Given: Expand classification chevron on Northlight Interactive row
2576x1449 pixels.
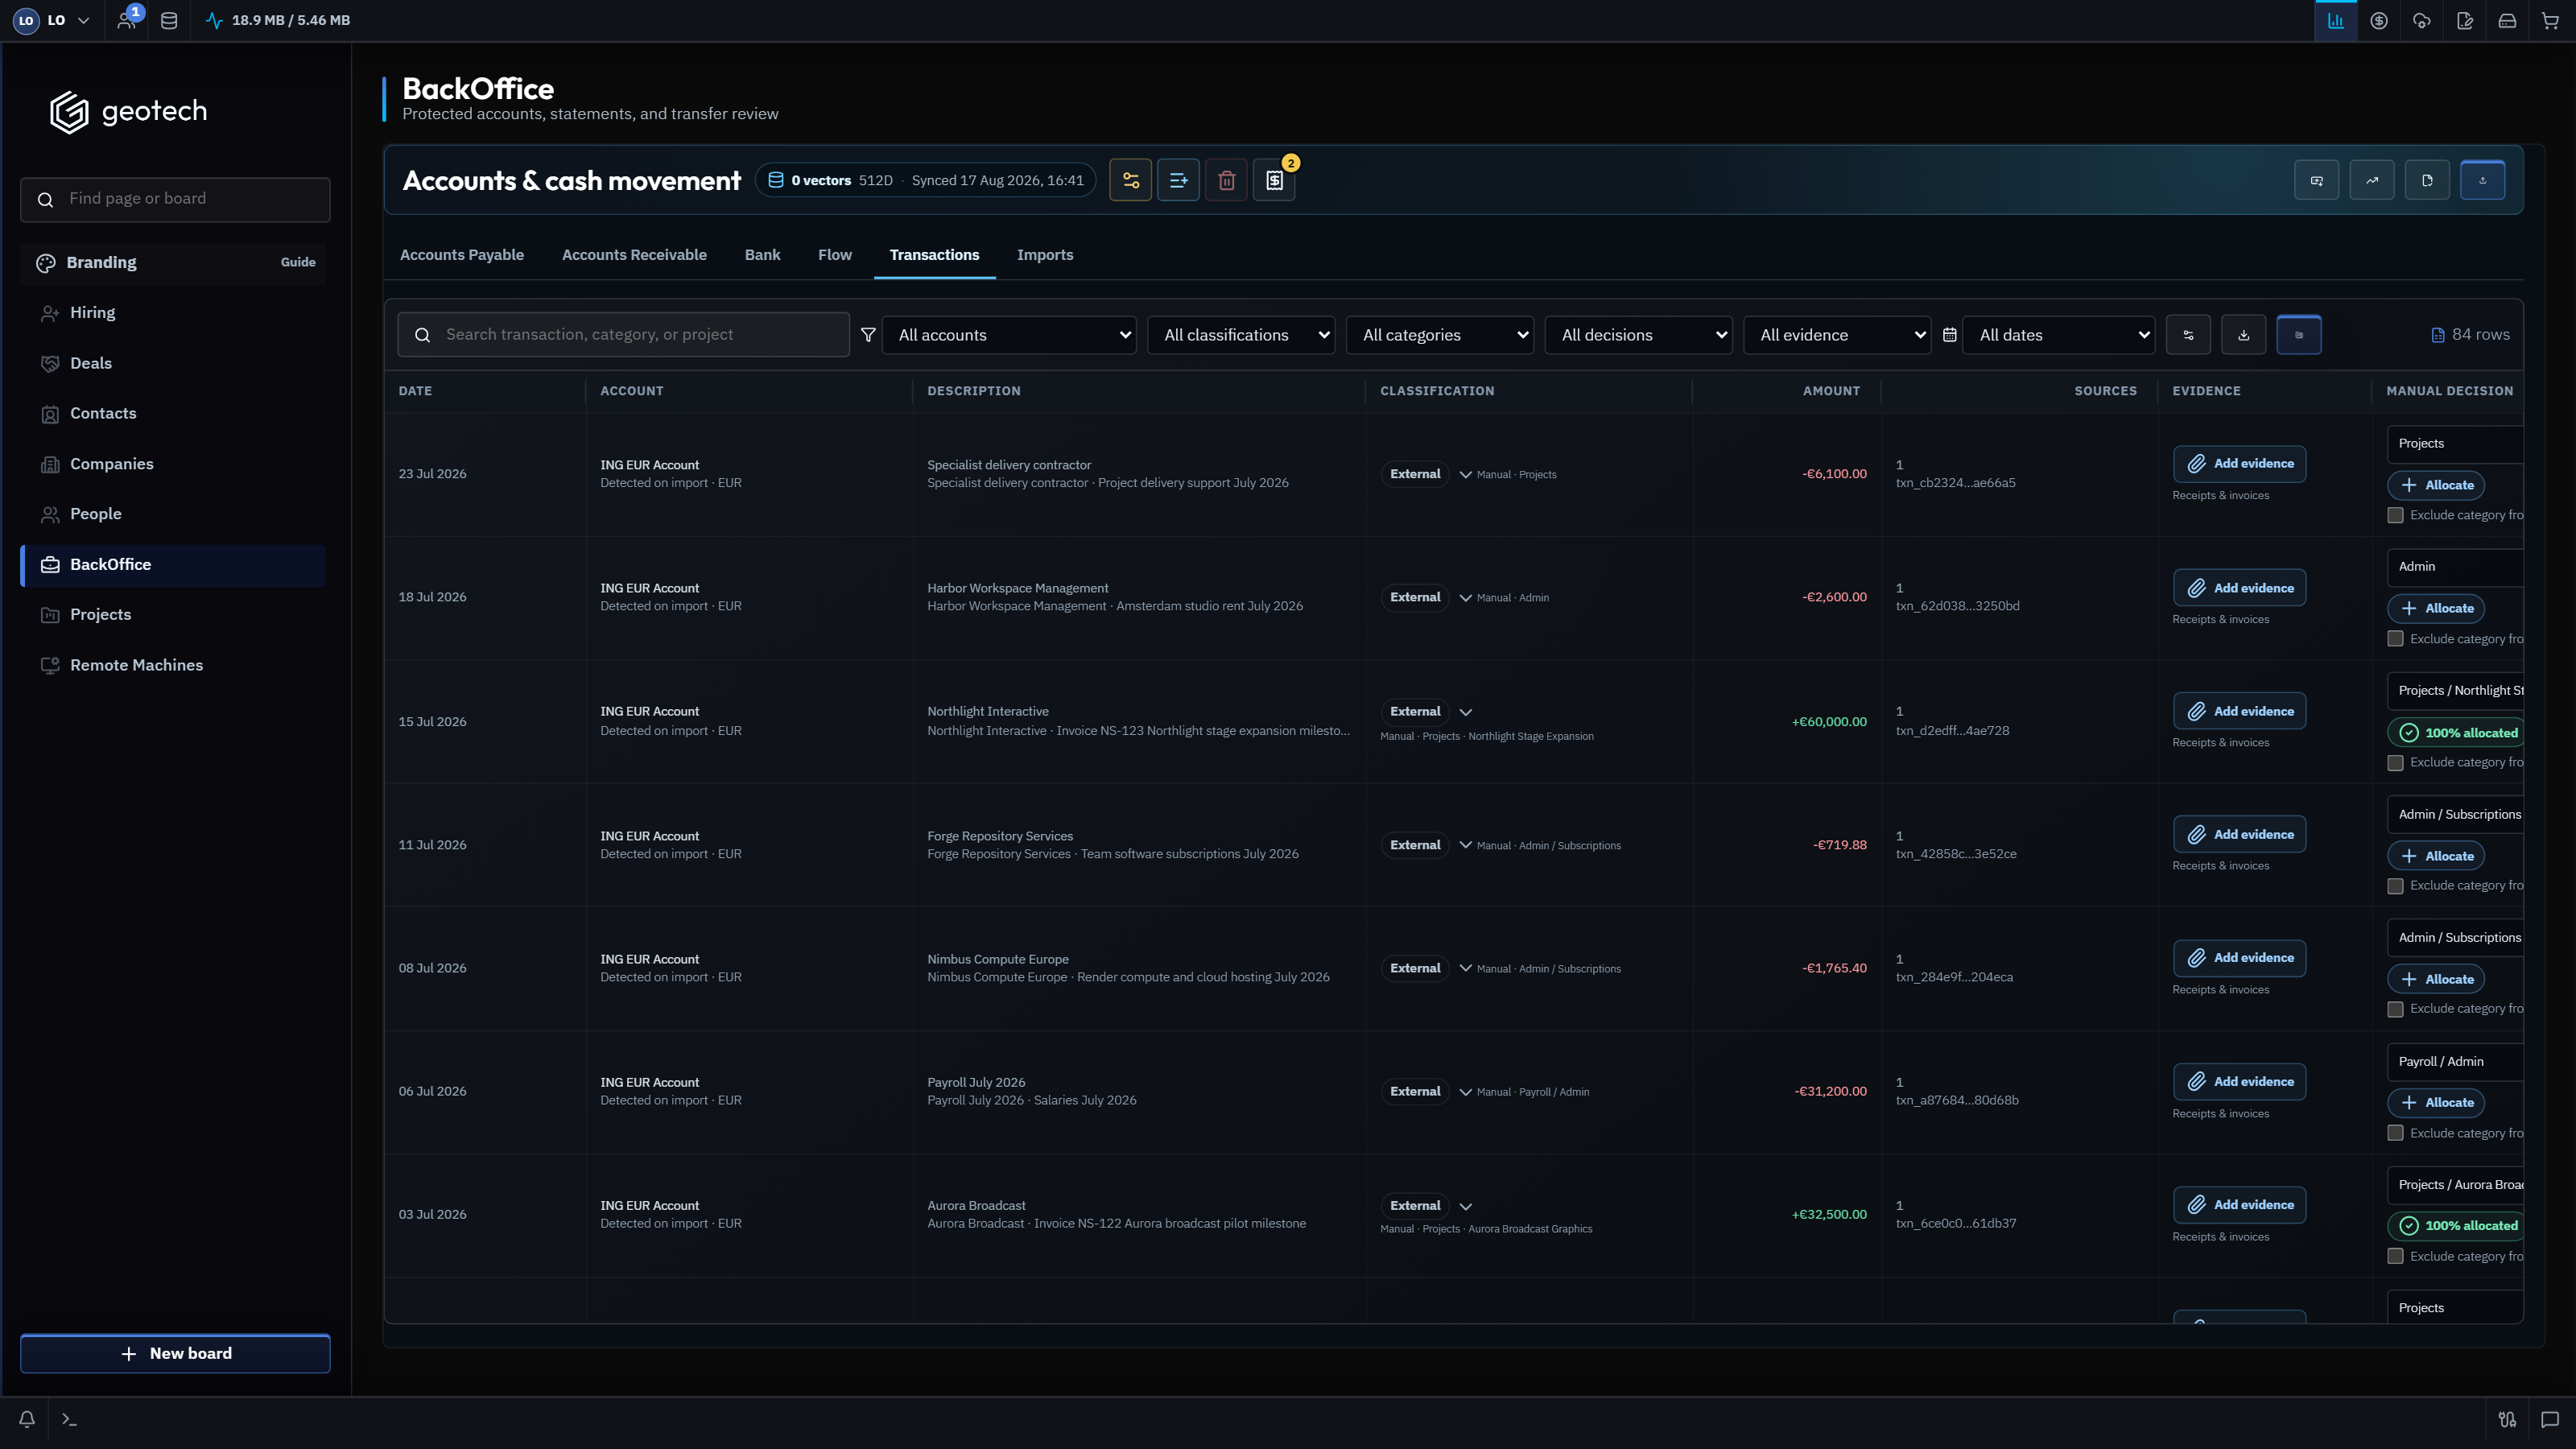Looking at the screenshot, I should (1465, 712).
